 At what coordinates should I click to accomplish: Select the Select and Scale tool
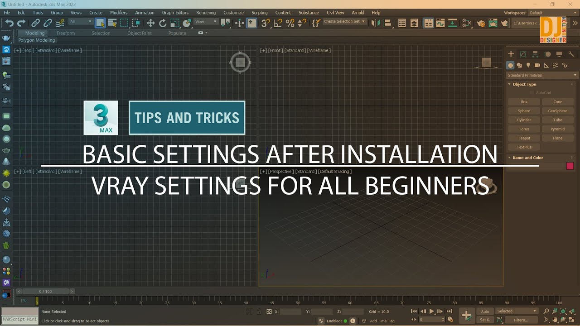click(174, 23)
